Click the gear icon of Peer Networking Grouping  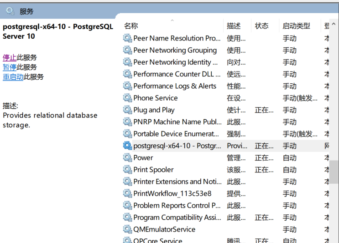point(128,50)
